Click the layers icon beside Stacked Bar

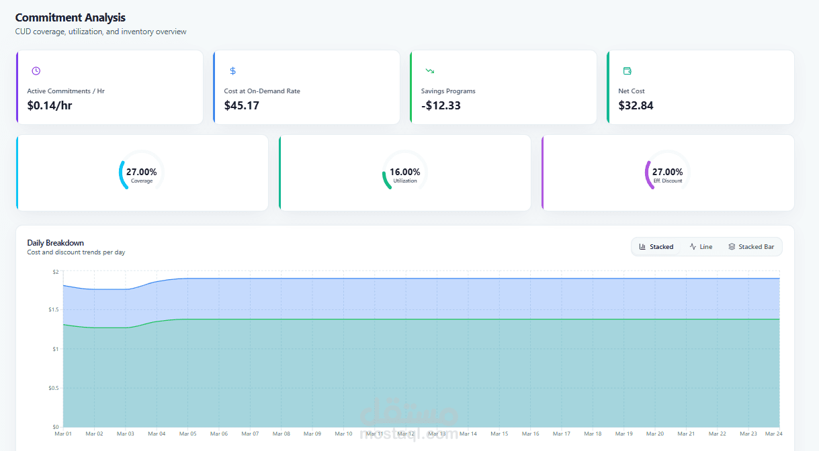tap(732, 247)
